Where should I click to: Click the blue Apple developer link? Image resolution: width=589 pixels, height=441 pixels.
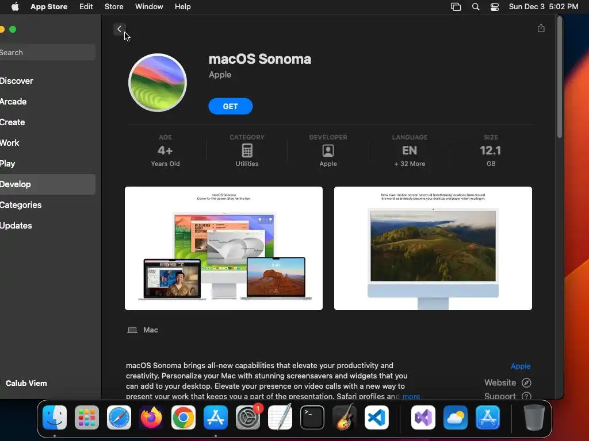click(x=521, y=366)
